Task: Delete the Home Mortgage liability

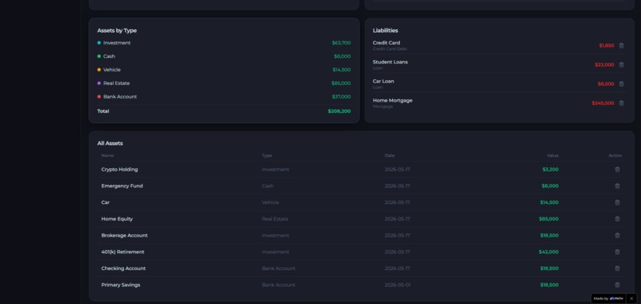Action: [621, 103]
